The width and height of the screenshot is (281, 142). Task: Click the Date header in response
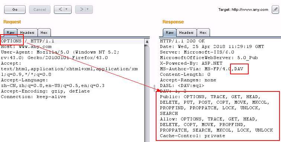point(212,46)
